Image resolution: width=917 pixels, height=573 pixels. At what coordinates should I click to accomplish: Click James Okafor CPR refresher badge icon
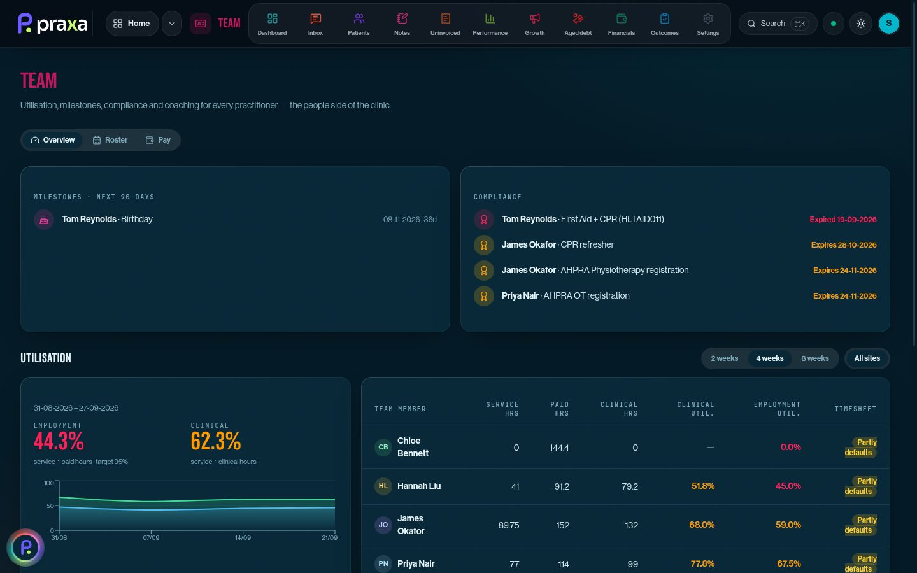[484, 245]
